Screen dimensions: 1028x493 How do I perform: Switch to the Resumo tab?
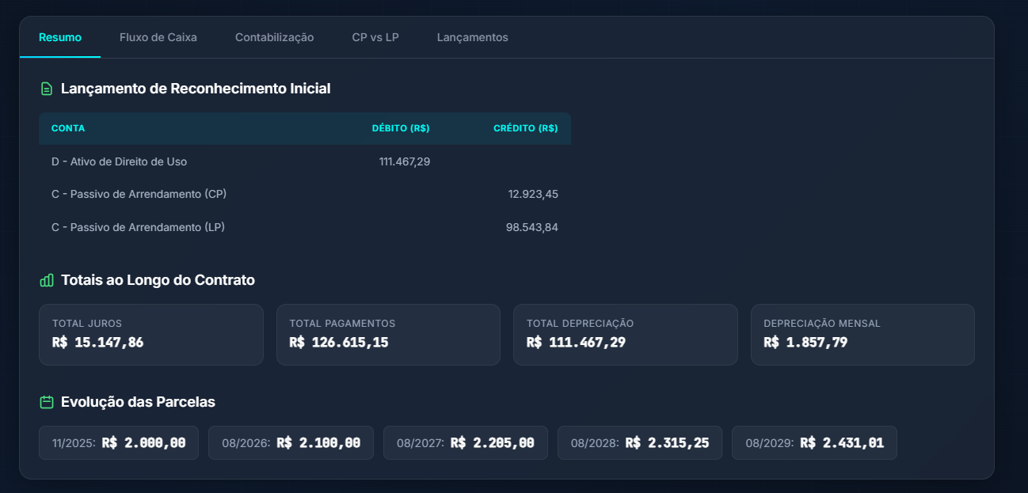pyautogui.click(x=60, y=37)
